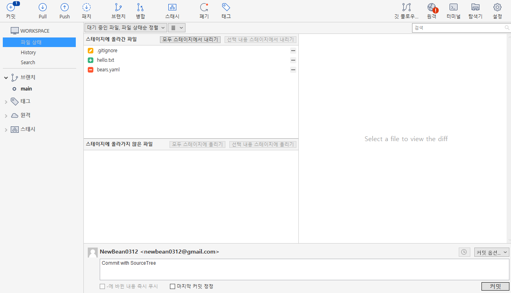
Task: Click the diff panel scrollbar up arrow
Action: 509,36
